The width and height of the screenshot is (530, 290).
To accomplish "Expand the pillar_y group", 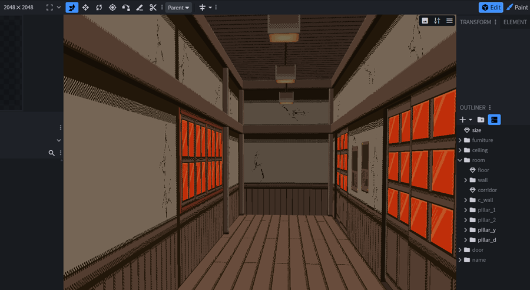I will [465, 230].
